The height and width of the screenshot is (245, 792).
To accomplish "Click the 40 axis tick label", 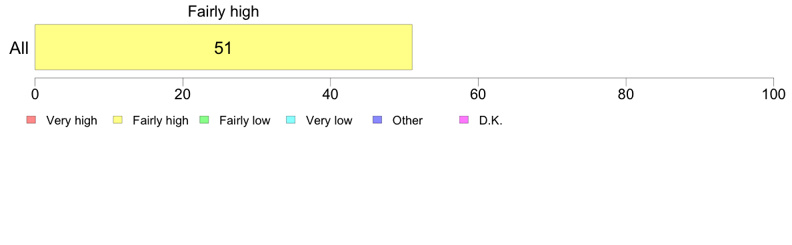I will 331,95.
